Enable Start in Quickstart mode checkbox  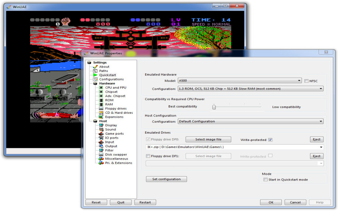click(266, 179)
